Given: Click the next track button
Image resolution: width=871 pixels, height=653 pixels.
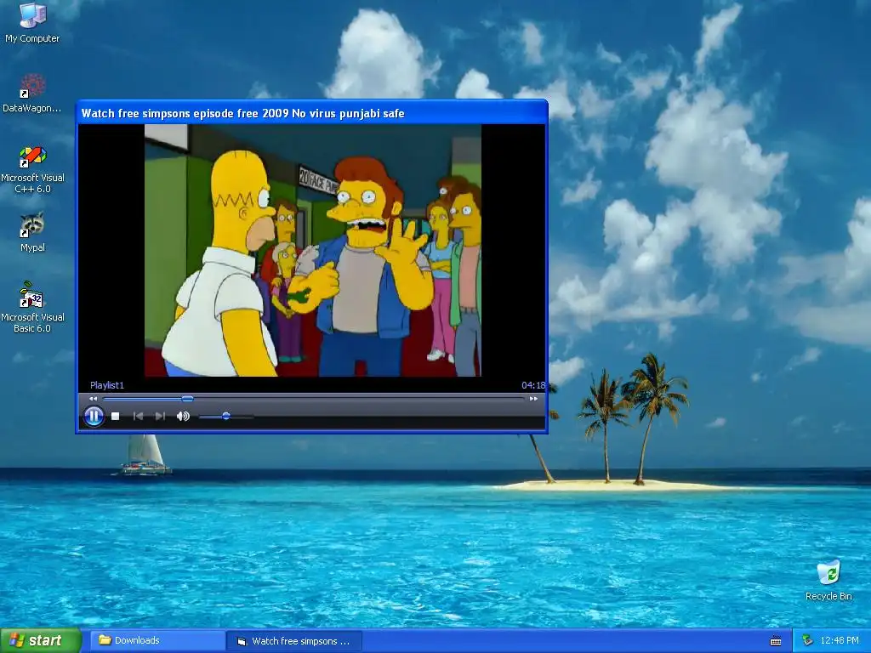Looking at the screenshot, I should [x=160, y=416].
